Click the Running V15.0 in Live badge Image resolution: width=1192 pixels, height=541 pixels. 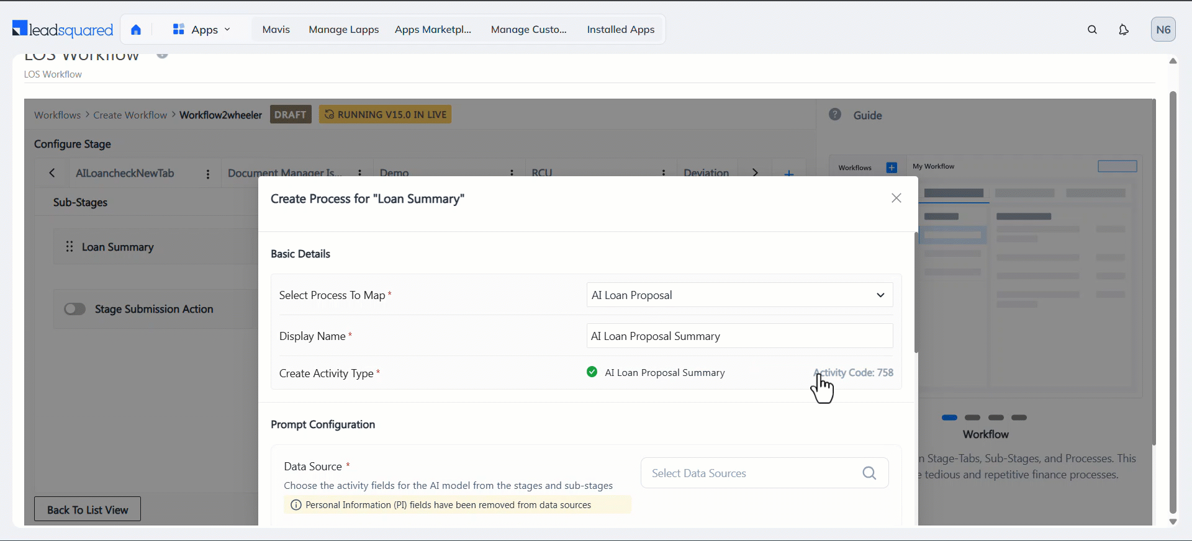[386, 114]
